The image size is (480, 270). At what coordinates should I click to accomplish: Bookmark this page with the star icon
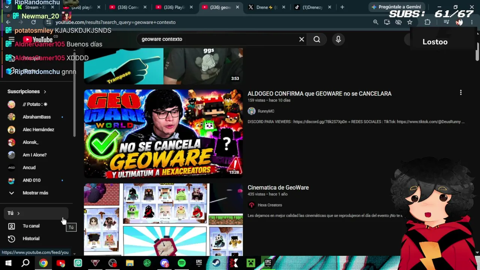click(410, 22)
